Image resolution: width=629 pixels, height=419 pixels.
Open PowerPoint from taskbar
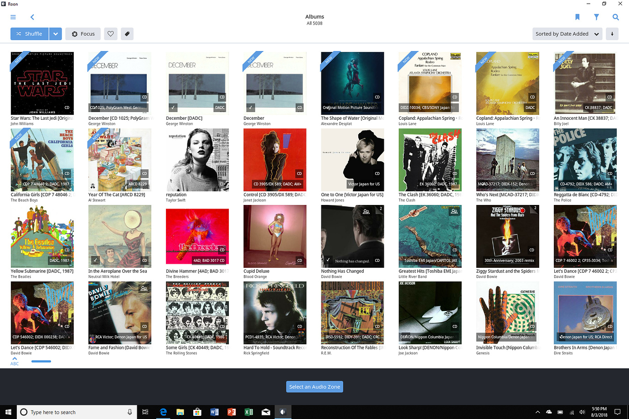click(x=232, y=412)
